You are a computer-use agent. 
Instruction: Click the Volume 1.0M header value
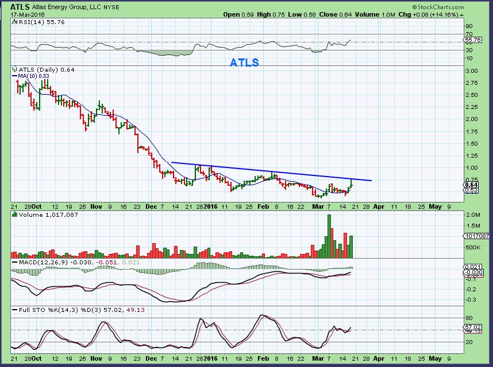click(375, 14)
